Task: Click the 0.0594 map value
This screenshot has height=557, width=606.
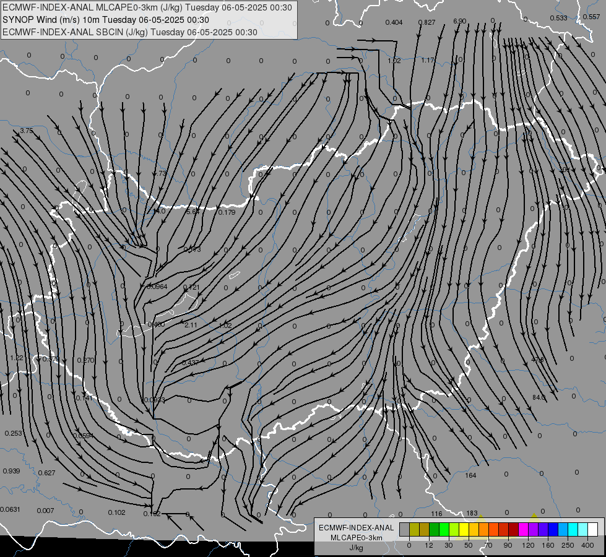Action: tap(83, 436)
